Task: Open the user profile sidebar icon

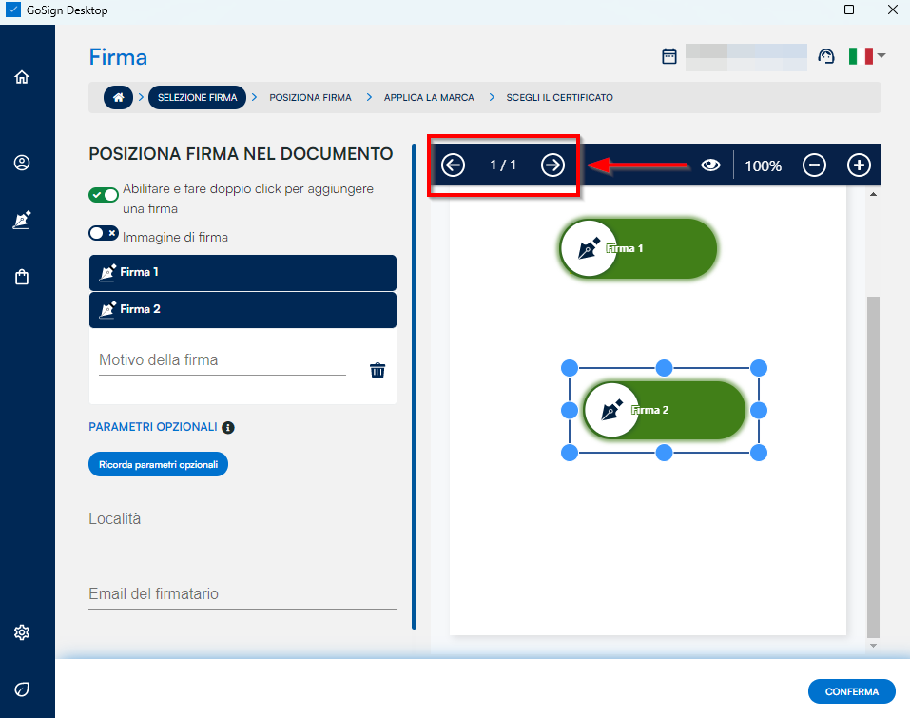Action: [x=22, y=163]
